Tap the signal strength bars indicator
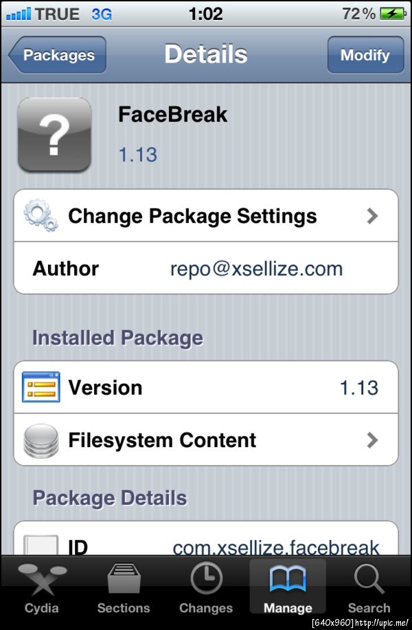Viewport: 412px width, 630px height. (19, 14)
